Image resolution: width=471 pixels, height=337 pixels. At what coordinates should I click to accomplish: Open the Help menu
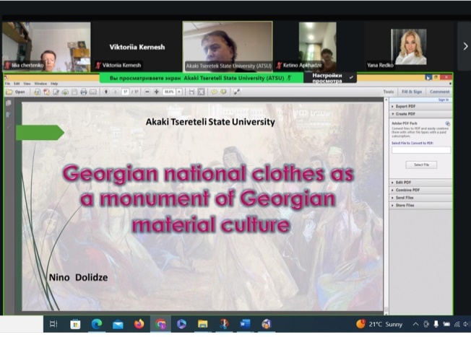(x=54, y=84)
